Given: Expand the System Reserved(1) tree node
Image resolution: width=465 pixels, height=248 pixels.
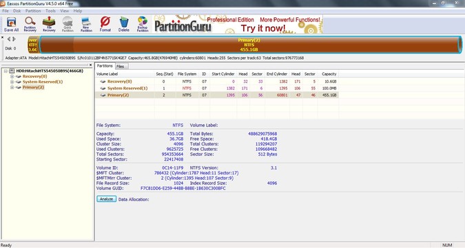Looking at the screenshot, I should (12, 82).
